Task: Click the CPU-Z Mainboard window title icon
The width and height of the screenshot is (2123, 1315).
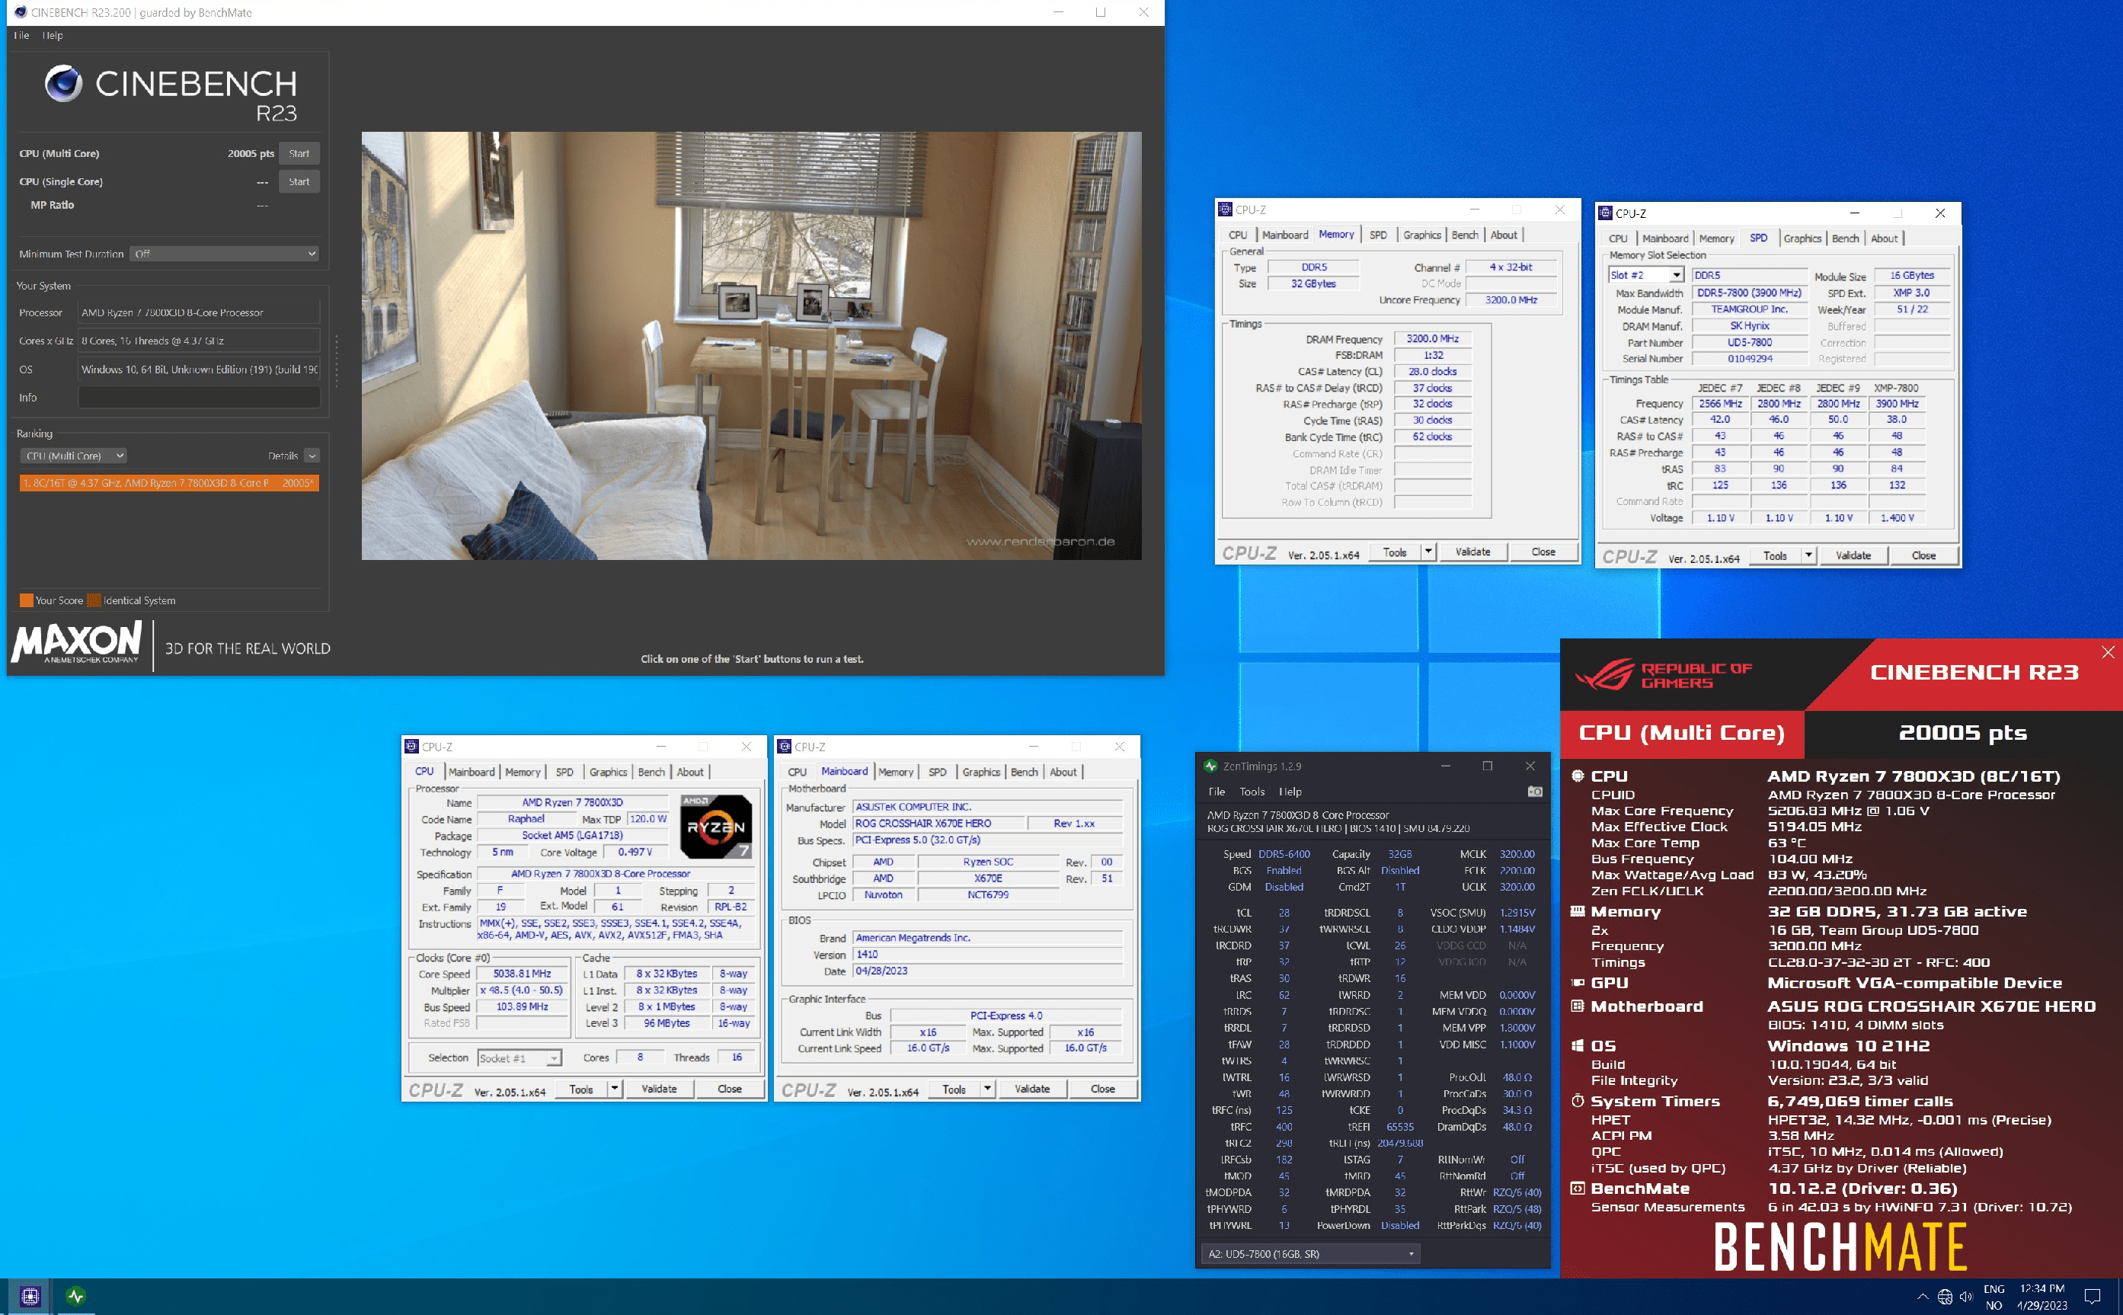Action: [784, 746]
